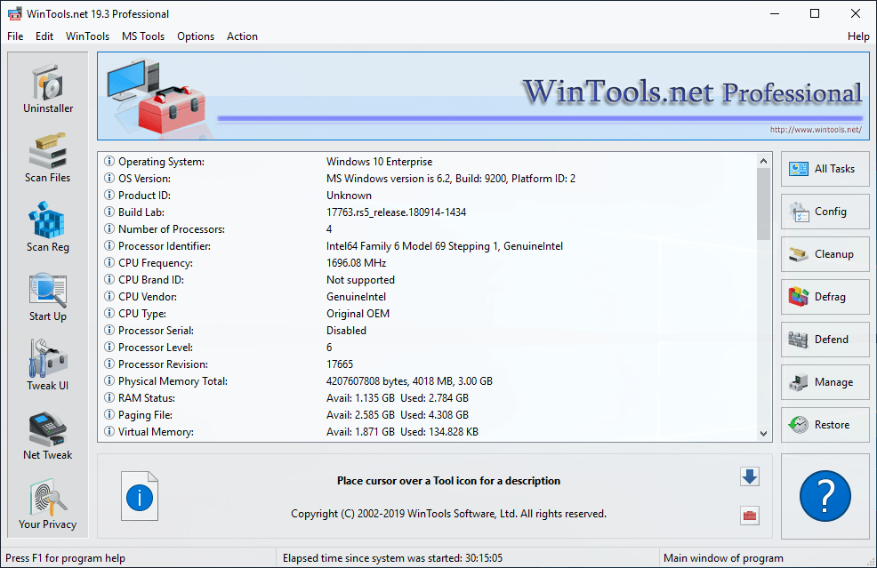877x568 pixels.
Task: Open the Options menu
Action: (x=196, y=36)
